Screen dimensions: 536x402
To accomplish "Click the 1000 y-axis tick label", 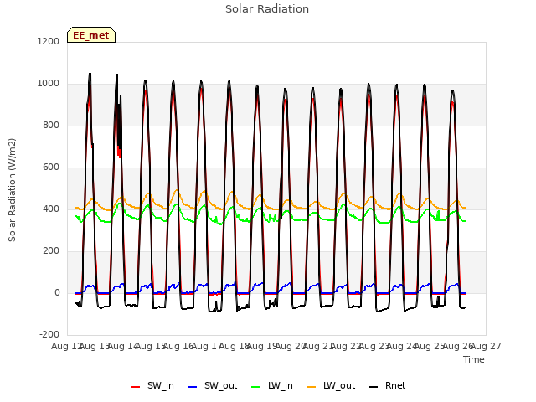I will point(49,83).
